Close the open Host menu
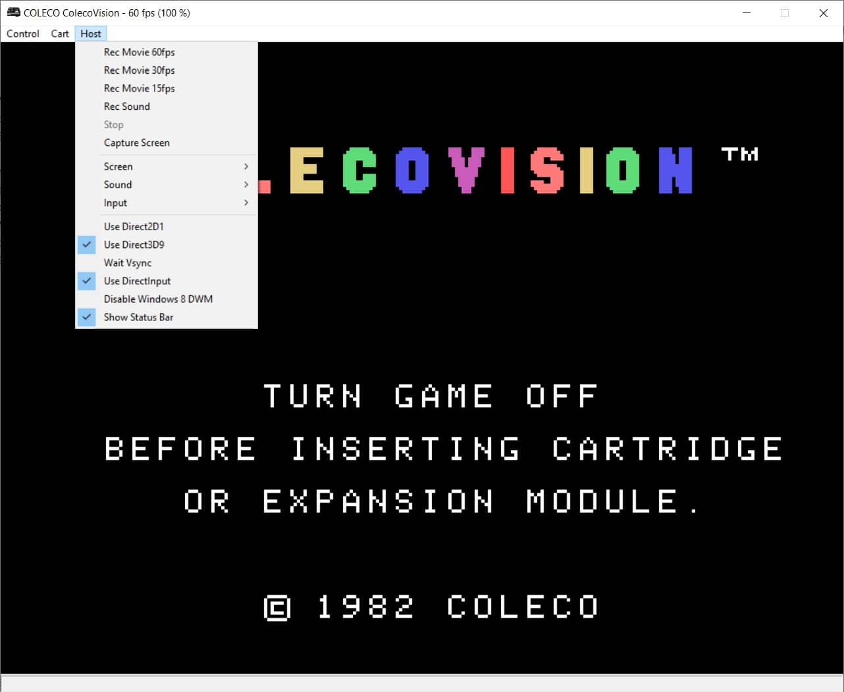The height and width of the screenshot is (692, 844). click(x=91, y=34)
